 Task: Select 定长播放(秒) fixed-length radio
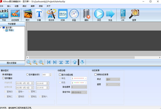click(x=27, y=74)
